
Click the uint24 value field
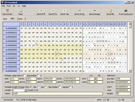tap(50, 82)
